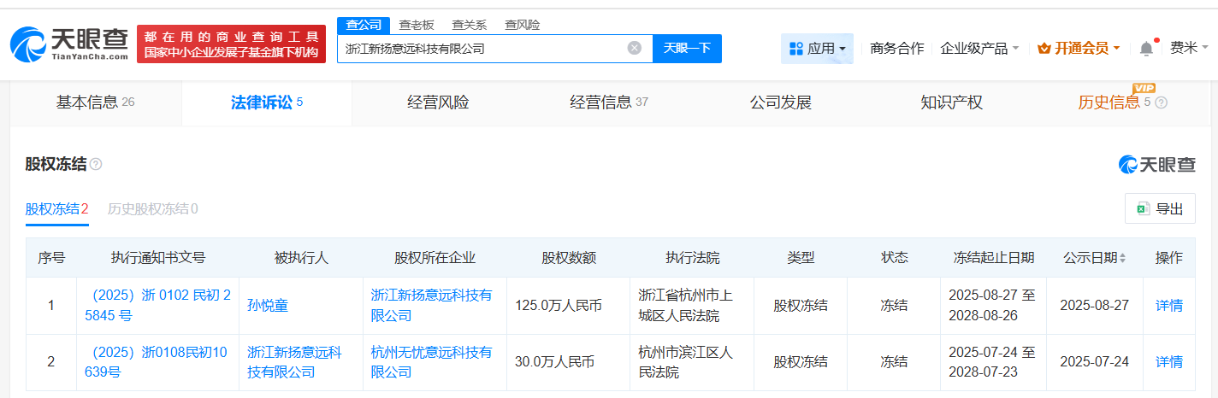Open the 开通会员 membership dropdown
1218x398 pixels.
coord(1079,49)
